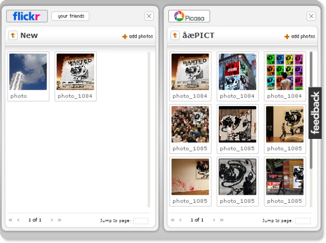Add photos to the flickr New album

point(138,36)
